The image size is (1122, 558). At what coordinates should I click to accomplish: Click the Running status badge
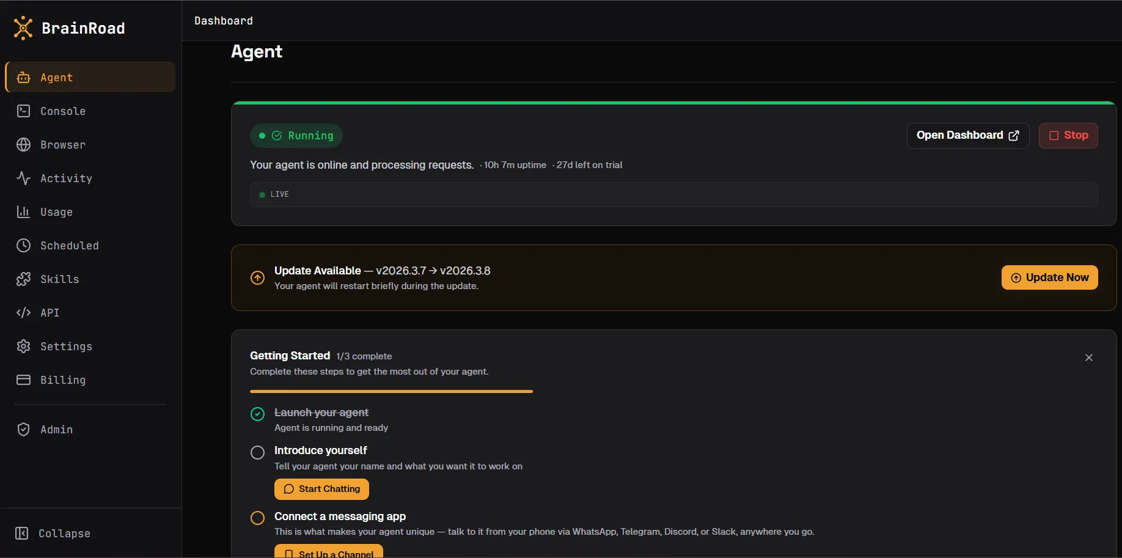296,136
